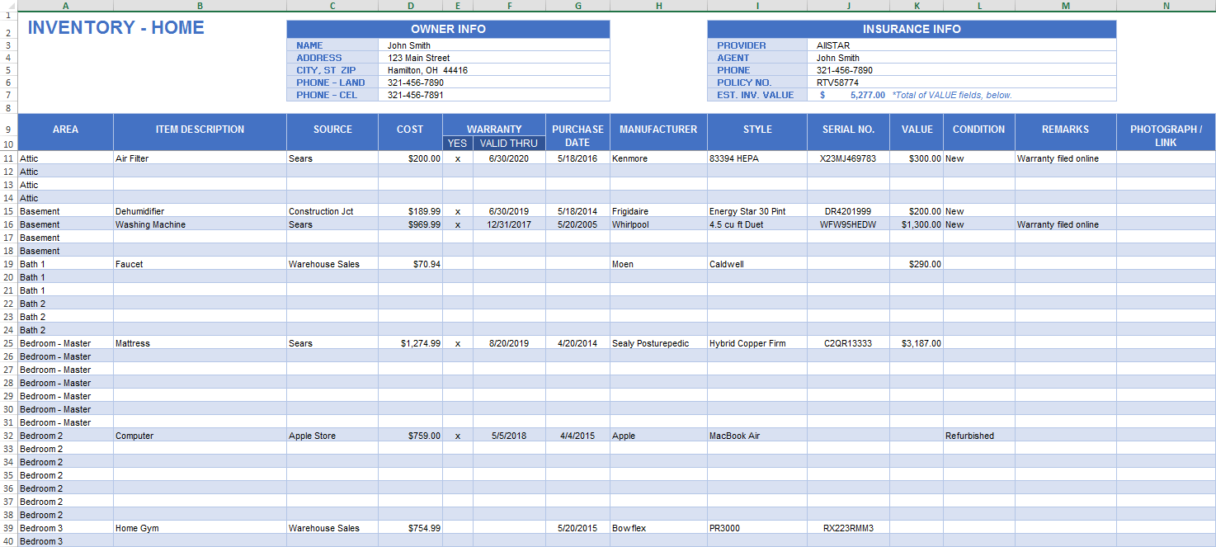Screen dimensions: 1216x547
Task: Click the INVENTORY - HOME title cell
Action: 115,27
